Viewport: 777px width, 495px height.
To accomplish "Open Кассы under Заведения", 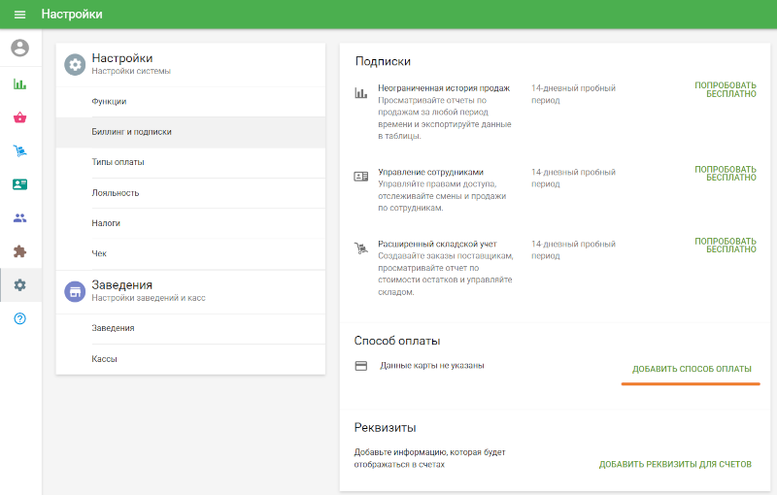I will click(x=104, y=359).
